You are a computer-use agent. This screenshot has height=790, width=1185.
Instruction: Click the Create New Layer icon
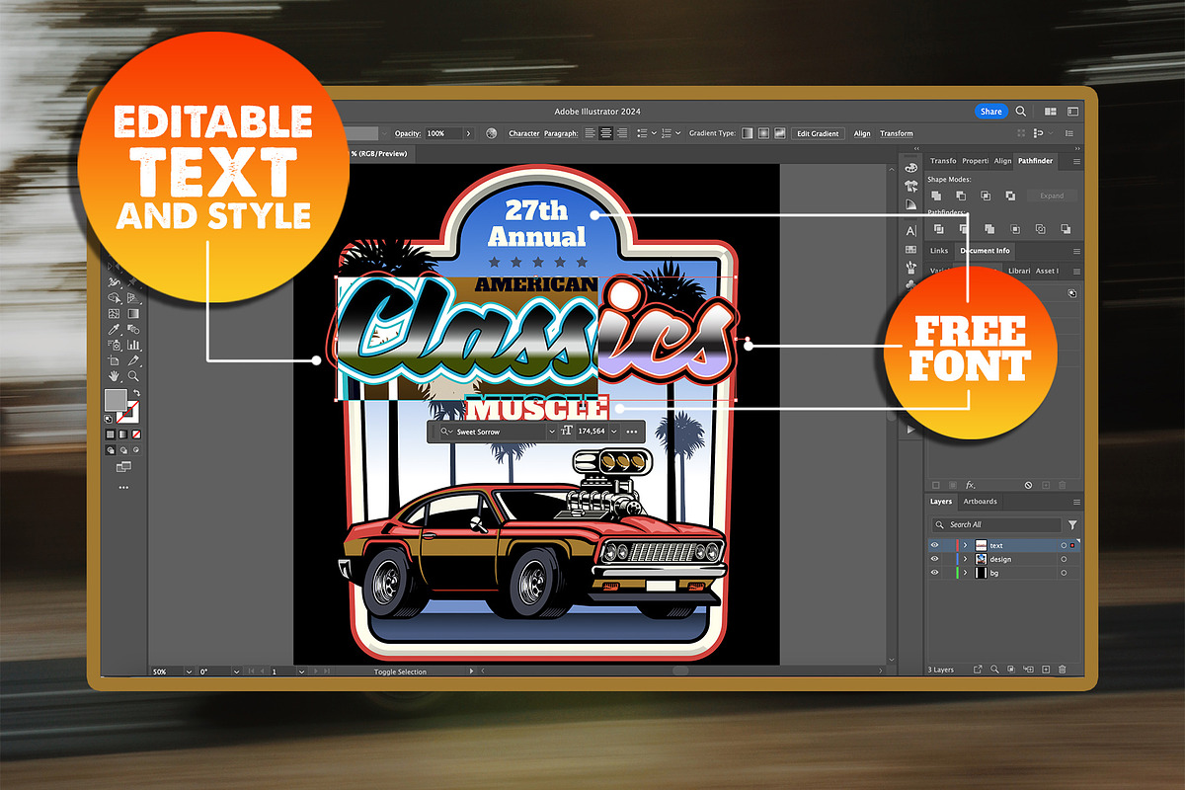click(x=1046, y=670)
